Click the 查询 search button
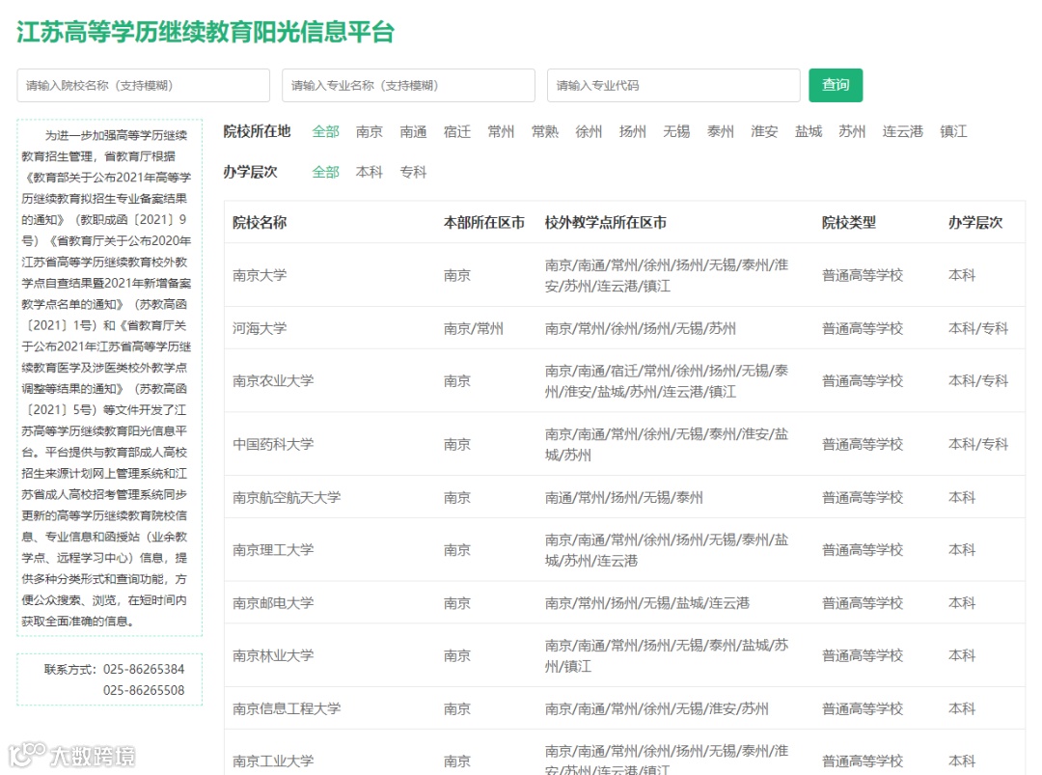Screen dimensions: 1042x775 pos(836,85)
